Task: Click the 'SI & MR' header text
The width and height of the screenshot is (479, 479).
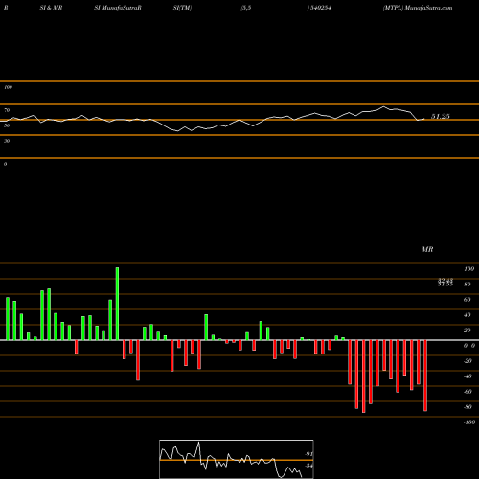Action: pos(51,8)
